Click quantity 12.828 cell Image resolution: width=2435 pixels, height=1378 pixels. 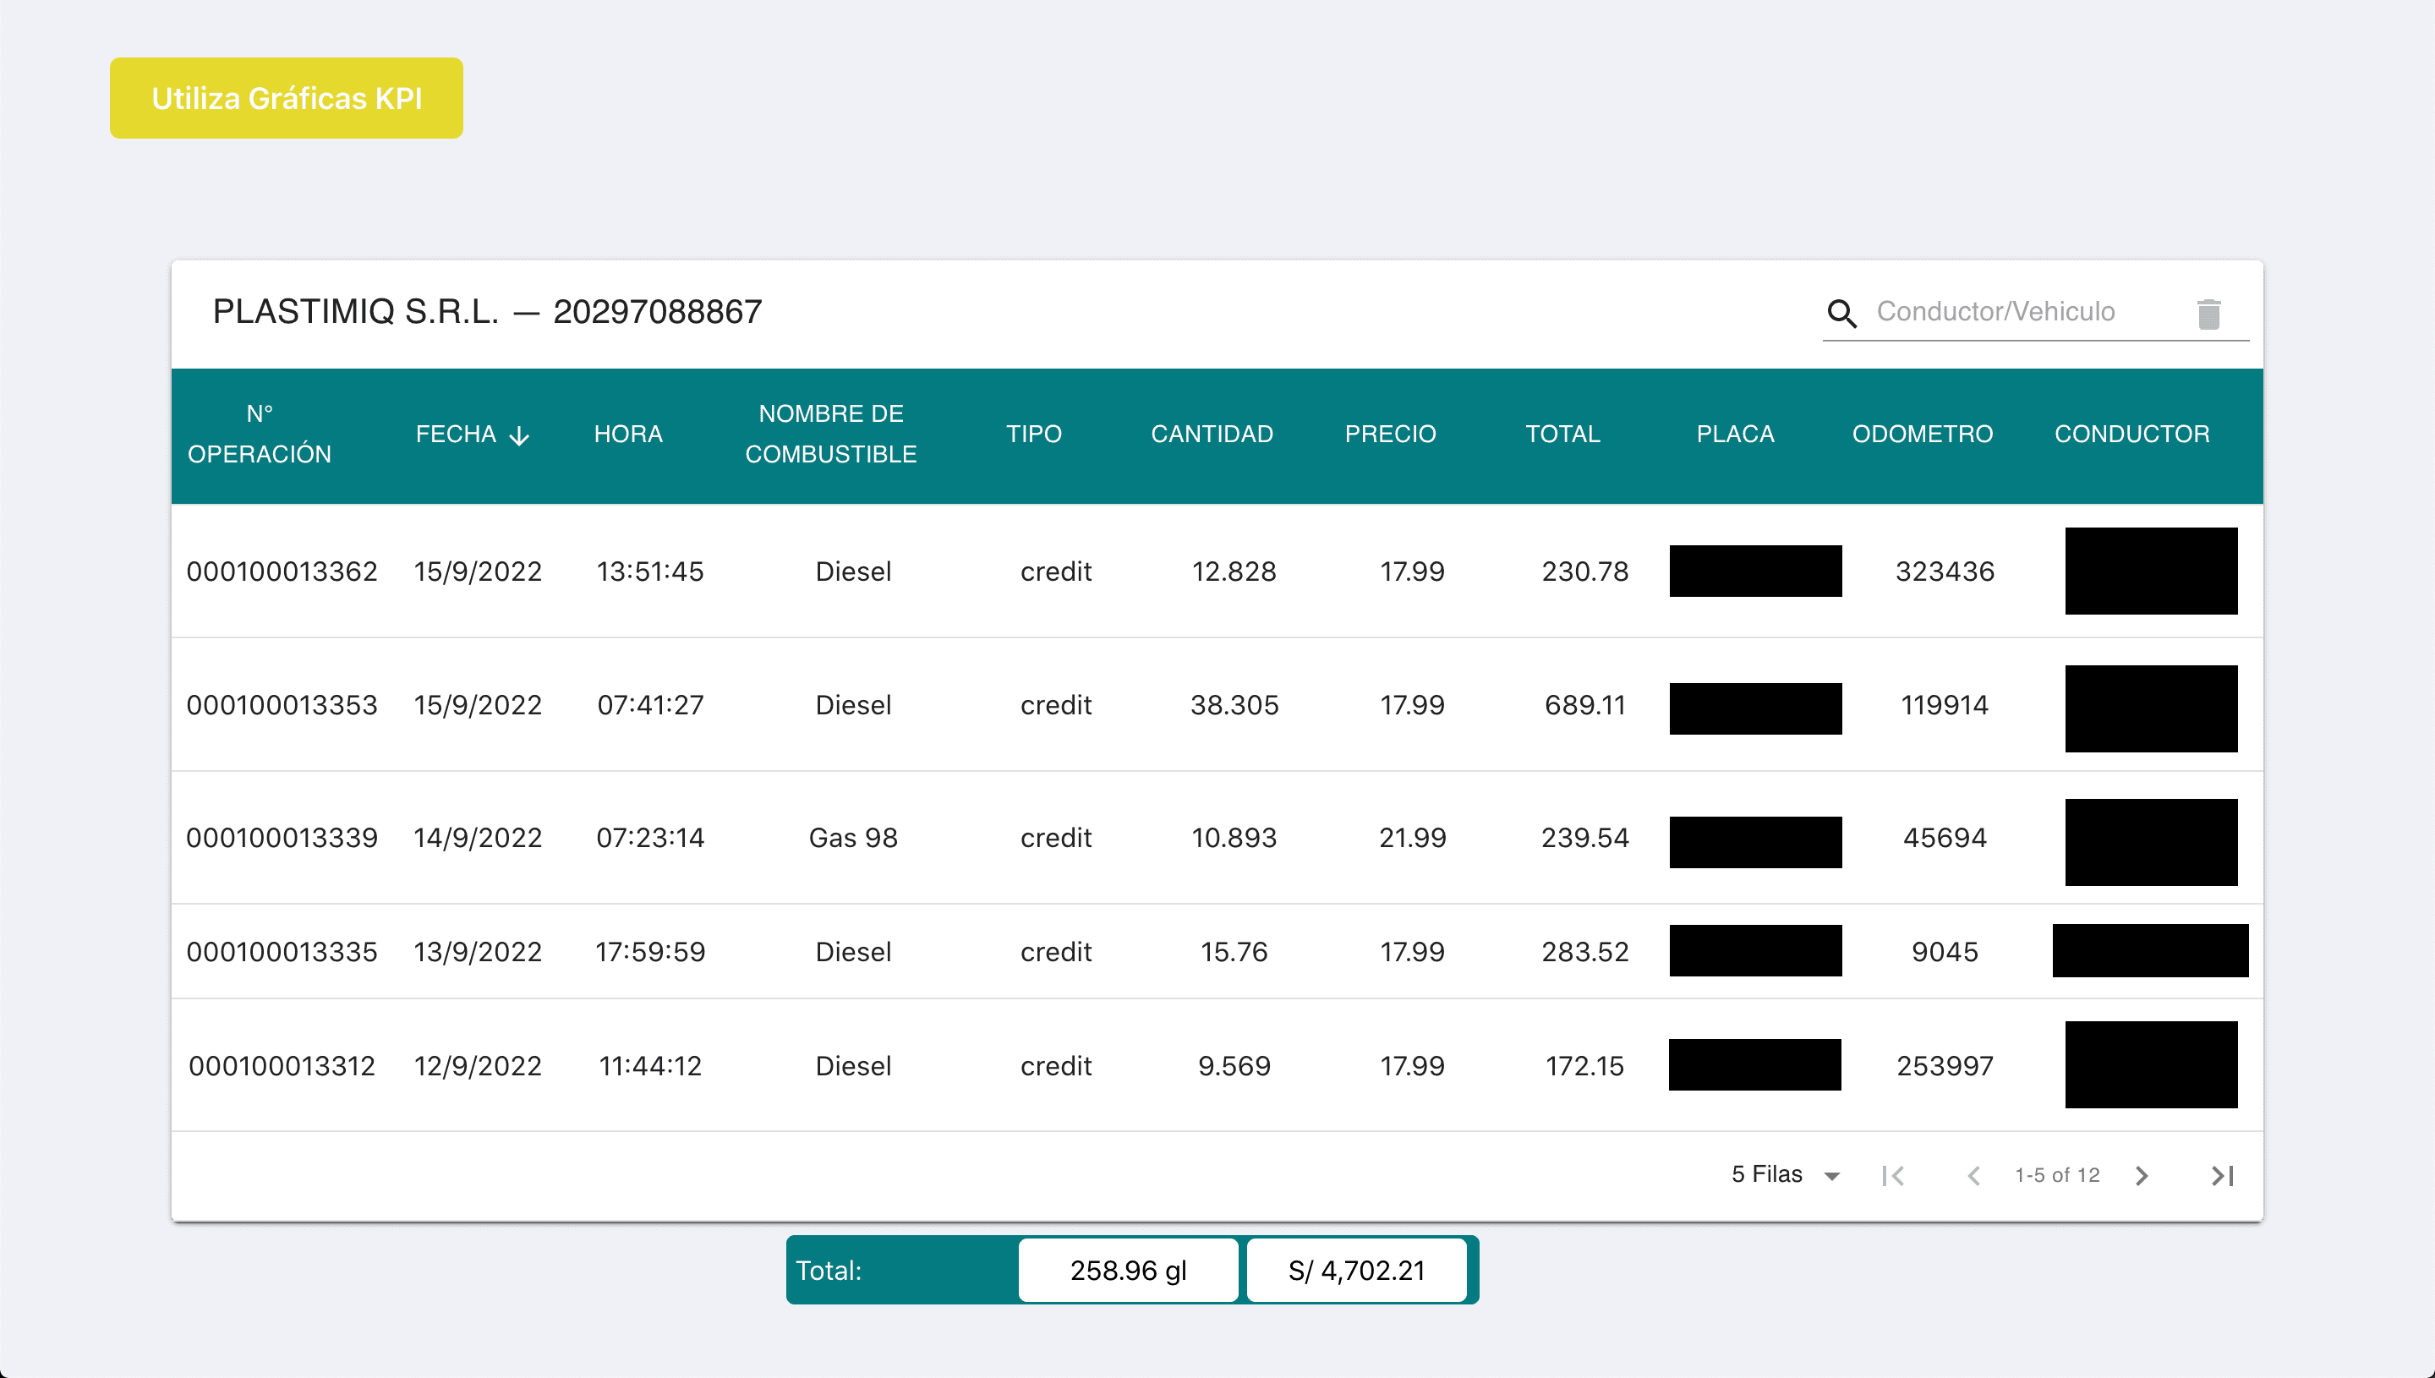click(1234, 571)
